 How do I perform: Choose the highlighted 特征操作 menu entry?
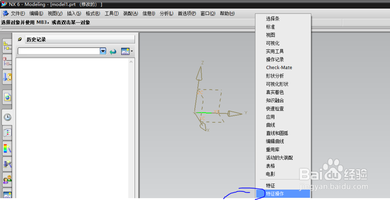coord(283,194)
